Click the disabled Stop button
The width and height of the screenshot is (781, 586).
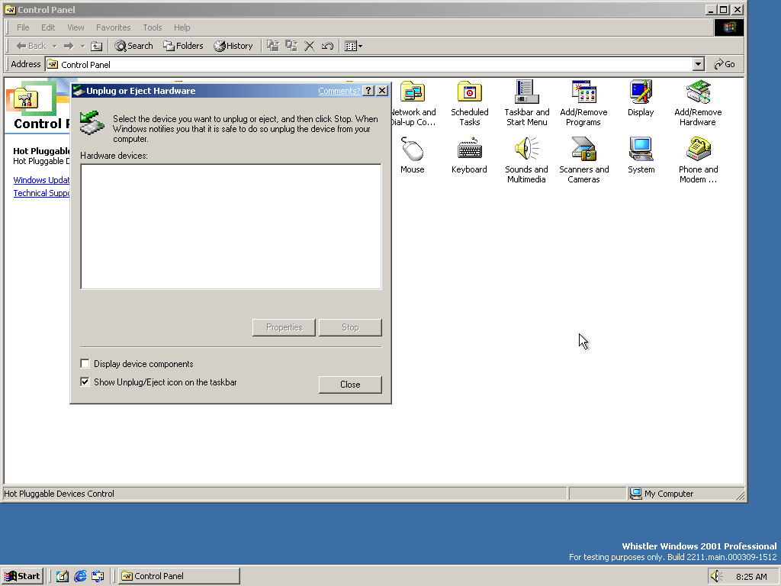(350, 327)
